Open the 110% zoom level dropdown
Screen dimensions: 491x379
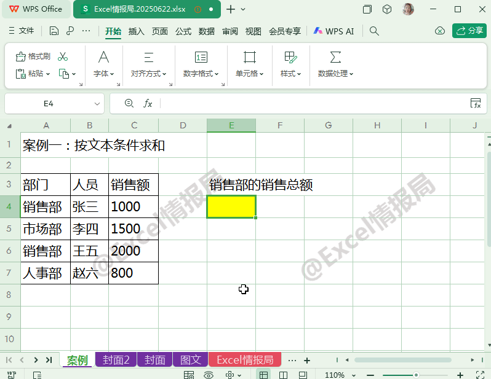[x=354, y=375]
